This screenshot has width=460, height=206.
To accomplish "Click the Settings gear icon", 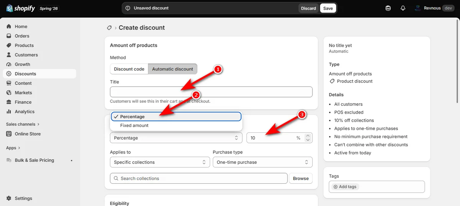I will point(9,198).
